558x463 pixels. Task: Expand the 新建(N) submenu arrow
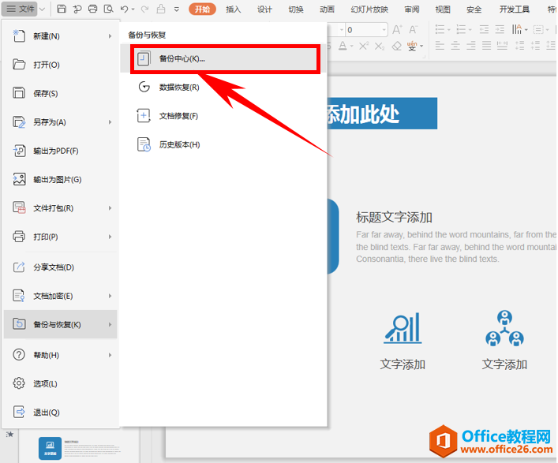click(x=110, y=36)
